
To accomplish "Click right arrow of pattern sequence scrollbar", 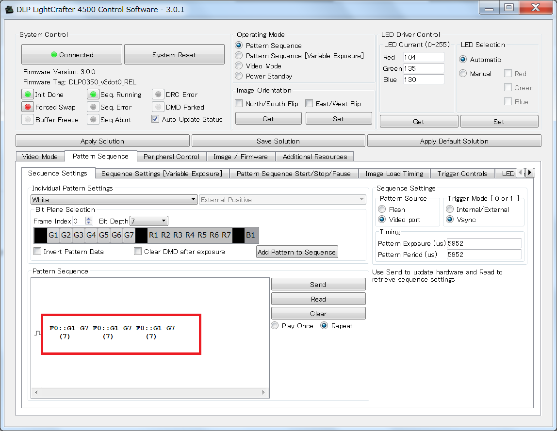I will [x=263, y=392].
